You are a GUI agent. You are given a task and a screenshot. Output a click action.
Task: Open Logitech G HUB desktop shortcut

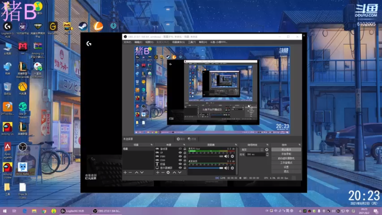coord(8,30)
